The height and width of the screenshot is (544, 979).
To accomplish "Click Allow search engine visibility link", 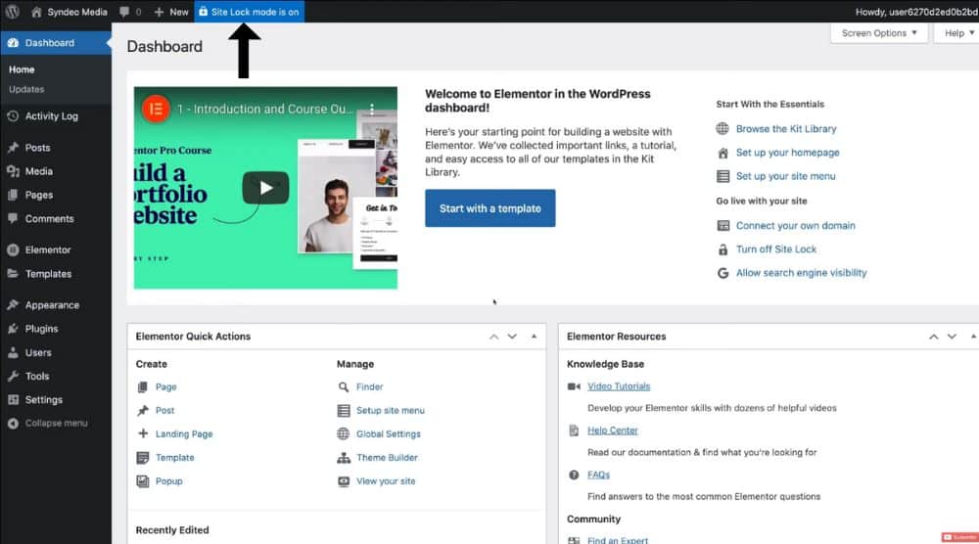I will pos(801,273).
